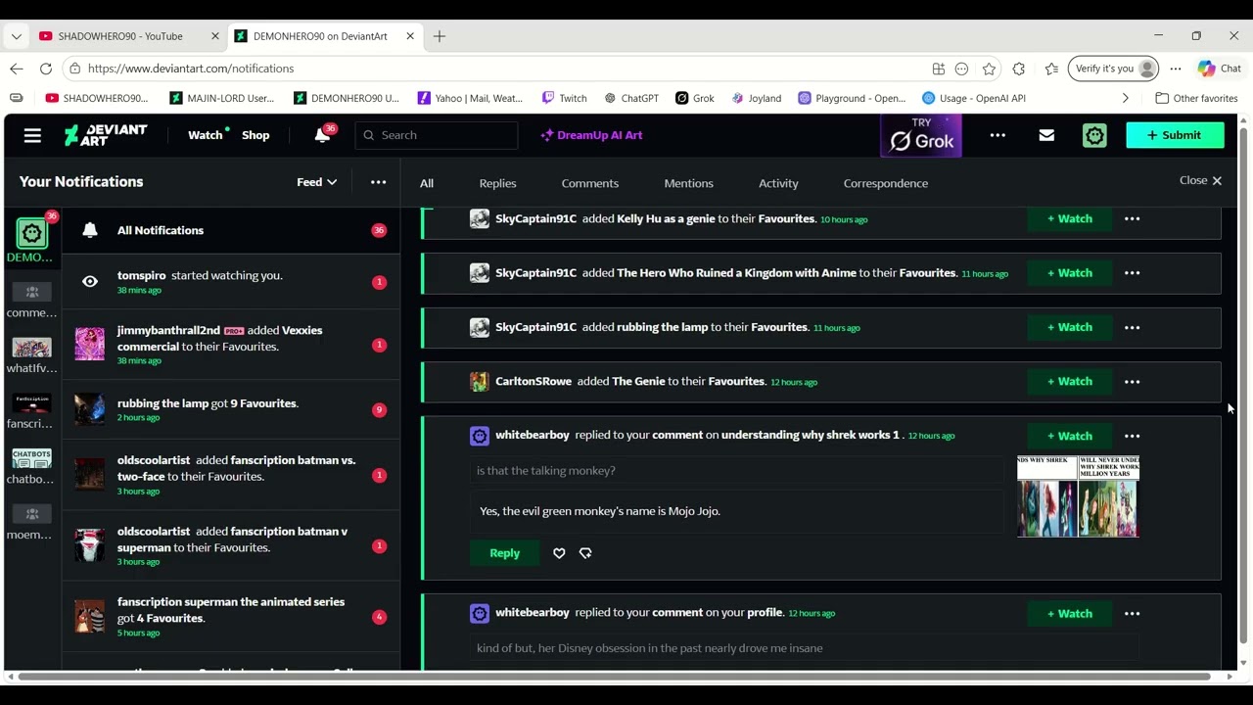Open the Twitch bookmark
1253x705 pixels.
(565, 98)
